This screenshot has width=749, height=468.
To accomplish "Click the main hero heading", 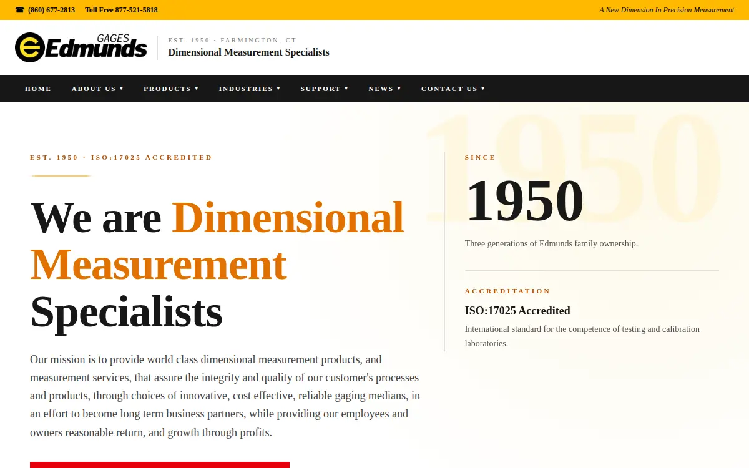I will (217, 264).
